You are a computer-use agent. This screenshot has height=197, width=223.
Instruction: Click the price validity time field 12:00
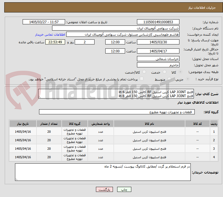[115, 51]
